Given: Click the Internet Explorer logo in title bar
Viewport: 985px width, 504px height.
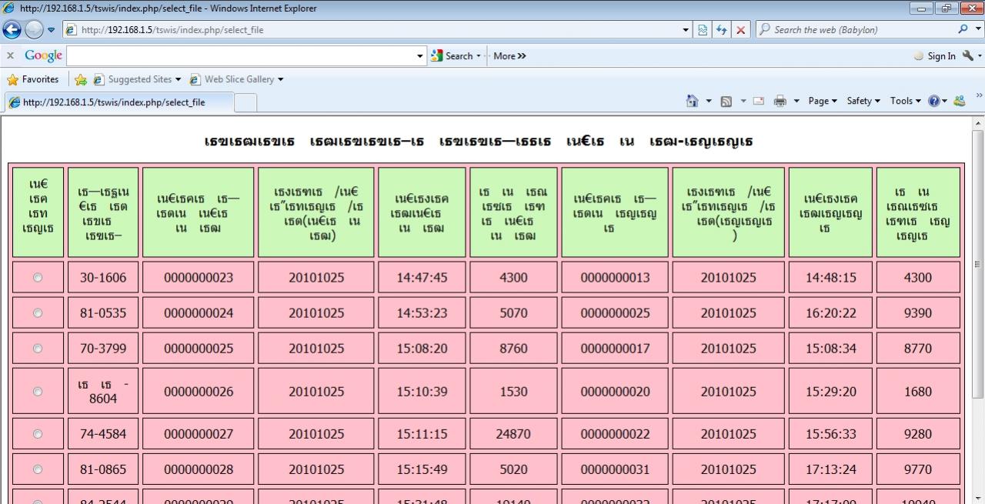Looking at the screenshot, I should pyautogui.click(x=9, y=8).
